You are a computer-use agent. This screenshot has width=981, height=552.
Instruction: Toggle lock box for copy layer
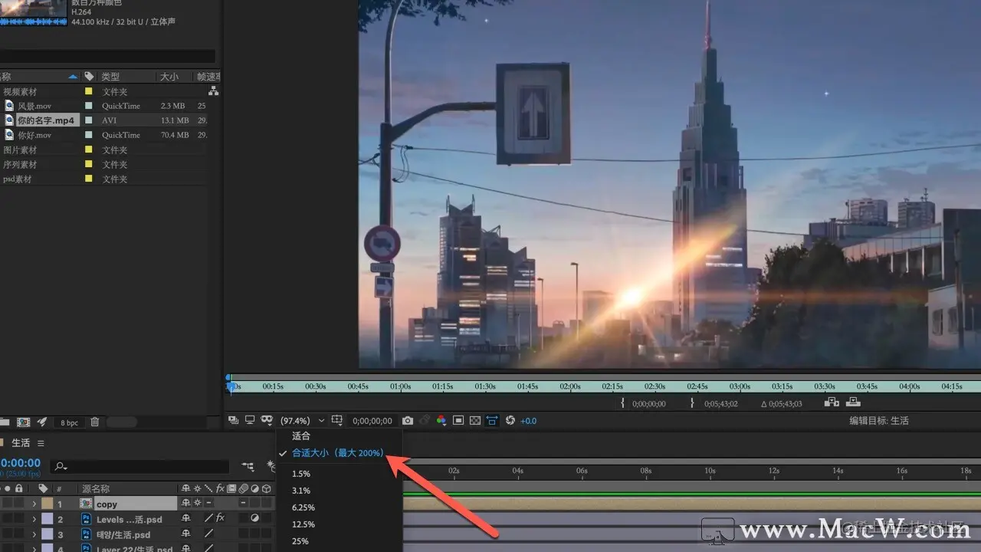[18, 504]
